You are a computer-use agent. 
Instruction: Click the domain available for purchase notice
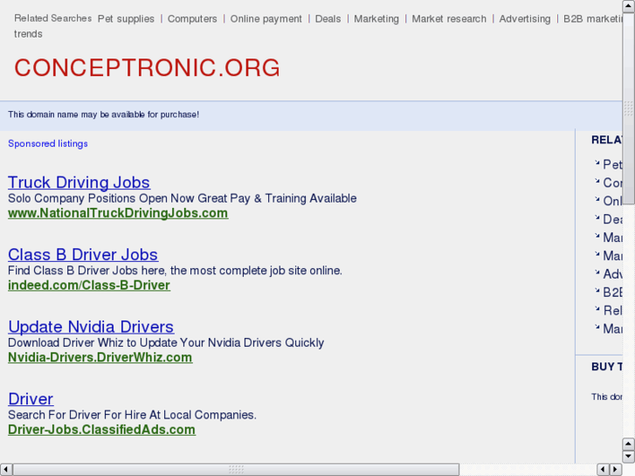coord(103,114)
